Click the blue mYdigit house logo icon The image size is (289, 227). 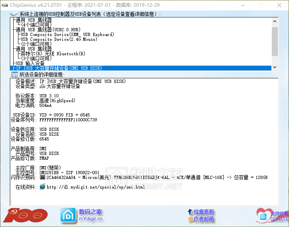(68, 215)
